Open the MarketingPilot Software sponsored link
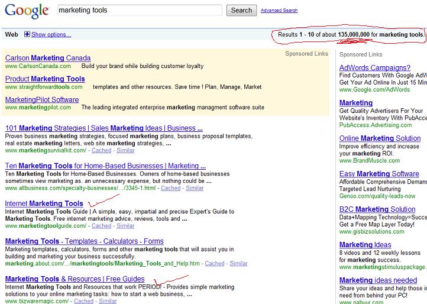Image resolution: width=427 pixels, height=304 pixels. (x=42, y=100)
